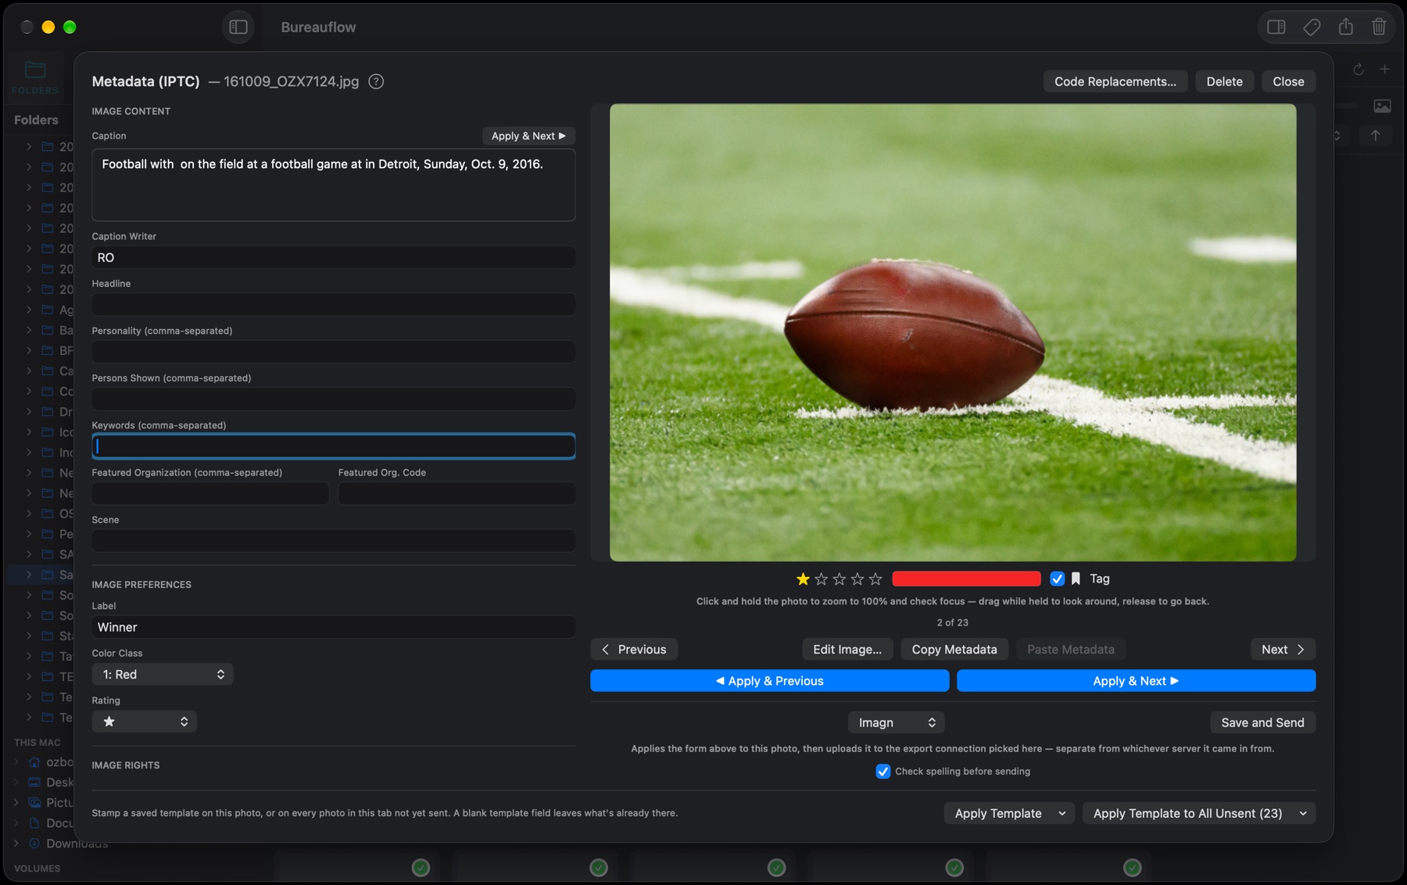1407x885 pixels.
Task: Click the green checkmark on the first thumbnail
Action: pos(421,867)
